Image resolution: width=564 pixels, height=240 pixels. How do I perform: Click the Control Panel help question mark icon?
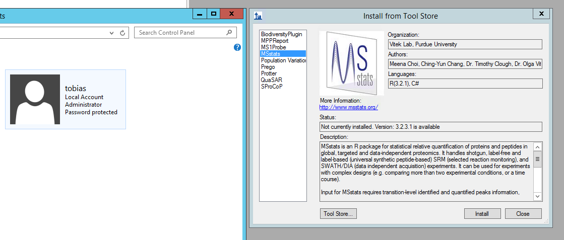[237, 47]
